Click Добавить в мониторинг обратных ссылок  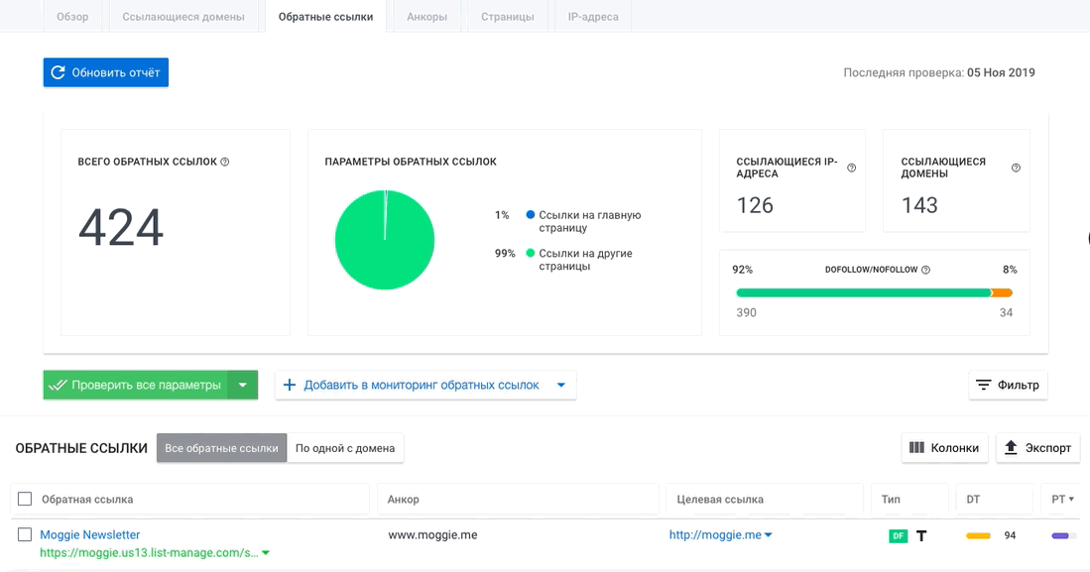[422, 385]
